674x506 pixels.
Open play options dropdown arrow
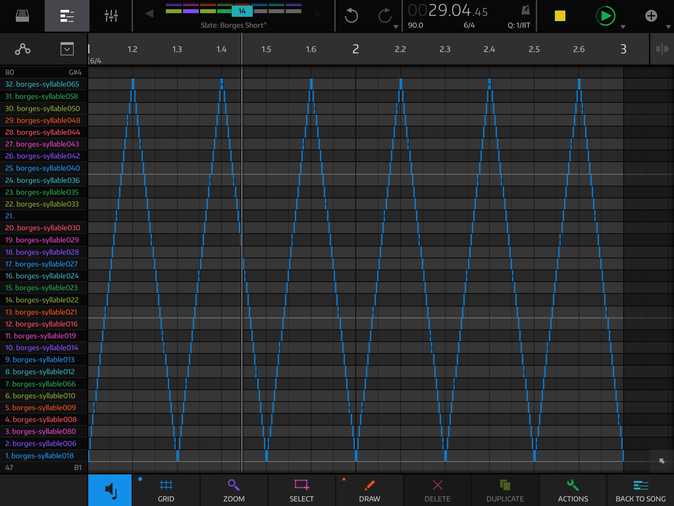pyautogui.click(x=623, y=27)
